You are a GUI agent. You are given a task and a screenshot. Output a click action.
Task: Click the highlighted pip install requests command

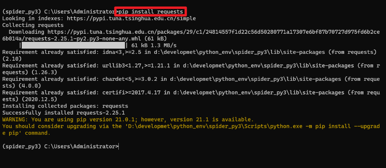(x=151, y=12)
